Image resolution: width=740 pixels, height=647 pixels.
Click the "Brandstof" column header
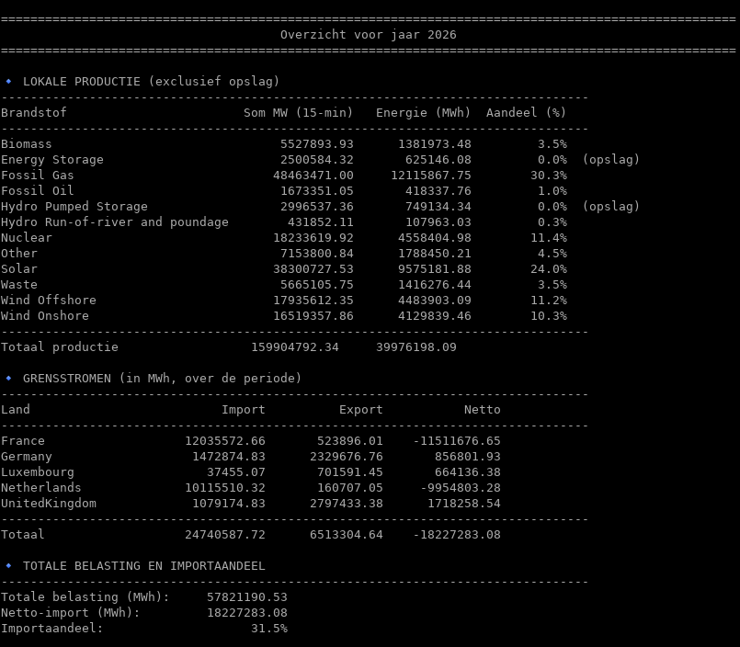(x=33, y=113)
